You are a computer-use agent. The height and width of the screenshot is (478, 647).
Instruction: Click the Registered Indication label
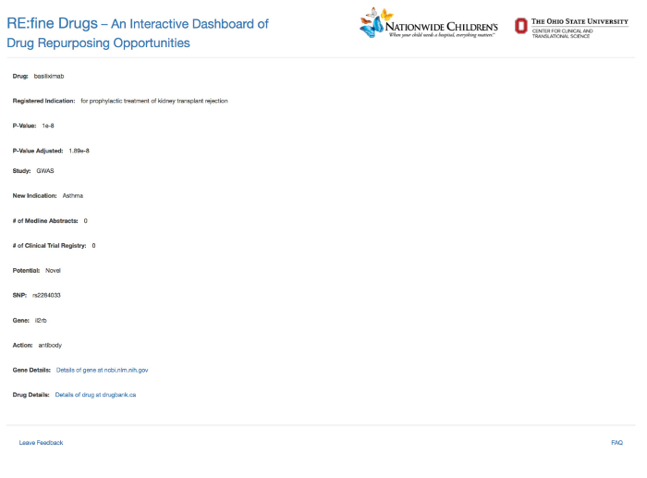pos(43,101)
